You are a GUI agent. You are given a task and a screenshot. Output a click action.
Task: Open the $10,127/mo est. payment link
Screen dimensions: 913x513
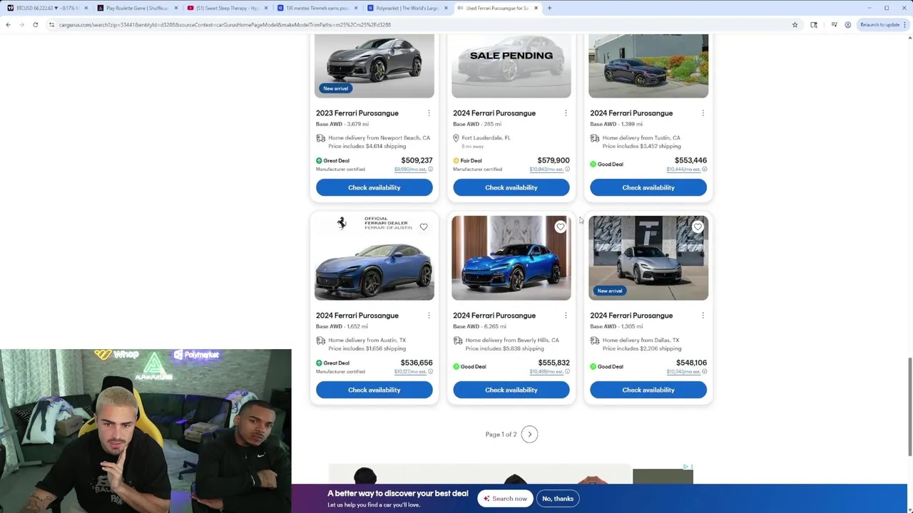409,372
